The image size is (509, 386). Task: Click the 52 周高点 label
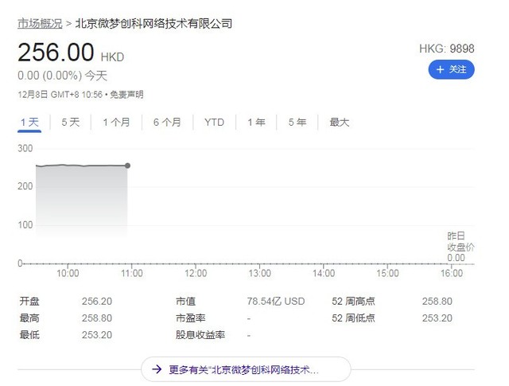click(353, 301)
